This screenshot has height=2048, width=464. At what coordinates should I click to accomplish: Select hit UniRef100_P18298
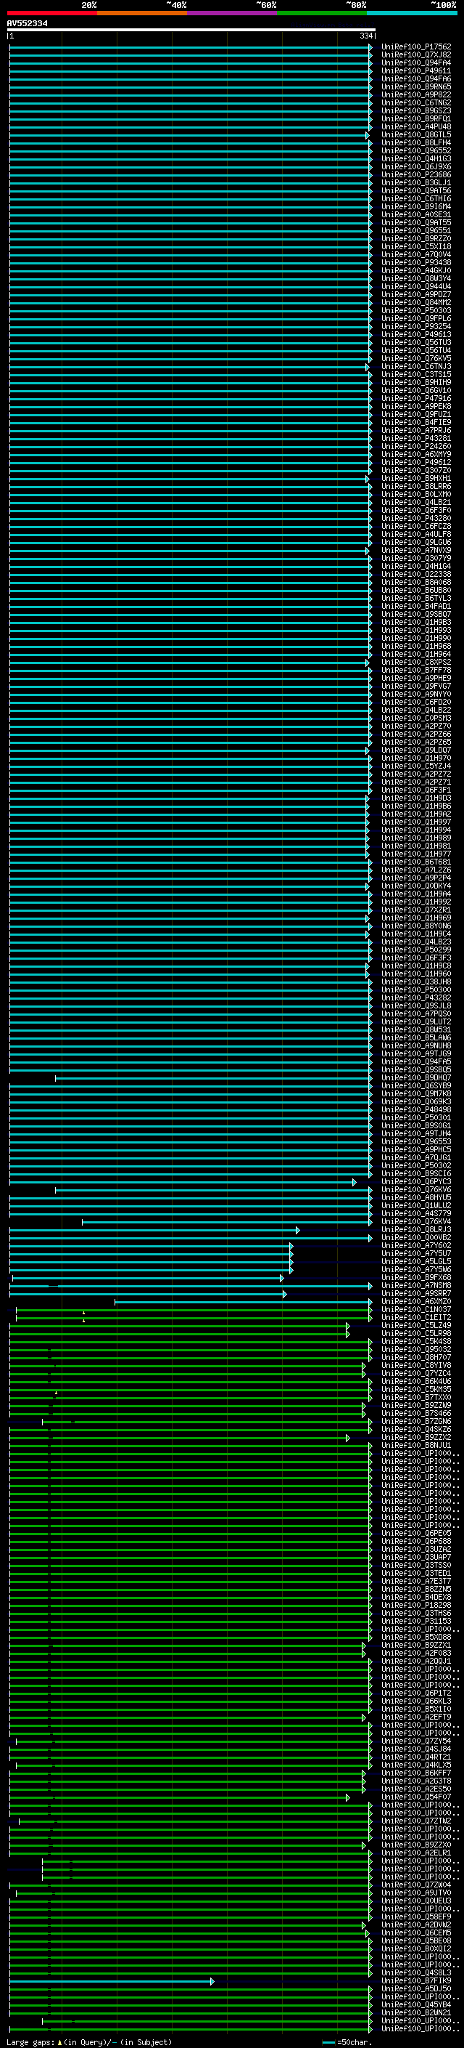point(416,1605)
